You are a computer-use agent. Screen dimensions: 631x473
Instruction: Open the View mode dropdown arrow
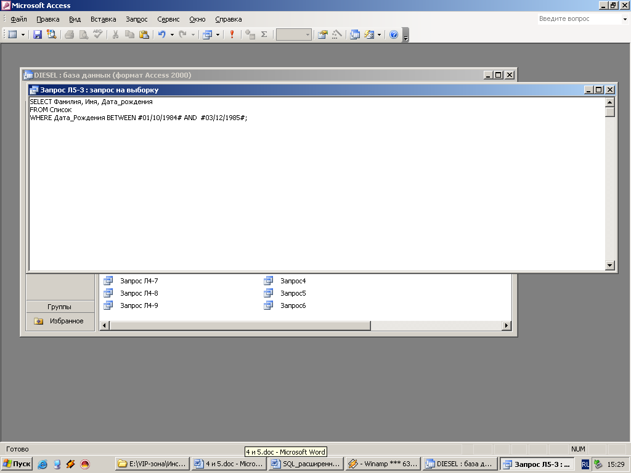pyautogui.click(x=23, y=34)
